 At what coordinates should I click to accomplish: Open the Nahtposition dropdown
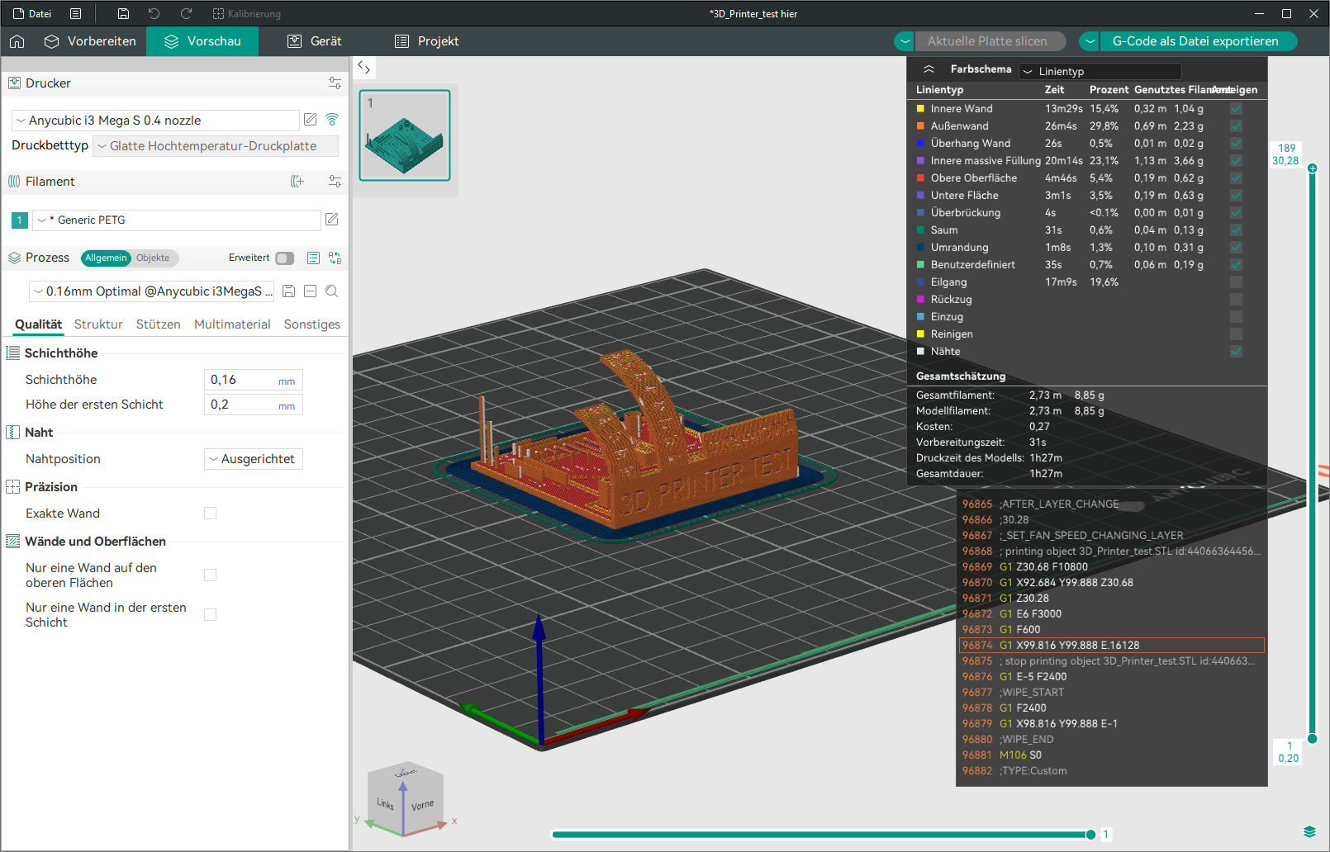point(254,459)
